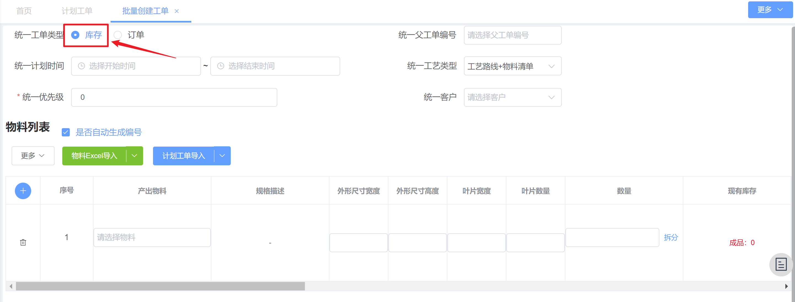This screenshot has width=795, height=302.
Task: Select the 订单 radio button
Action: coord(118,35)
